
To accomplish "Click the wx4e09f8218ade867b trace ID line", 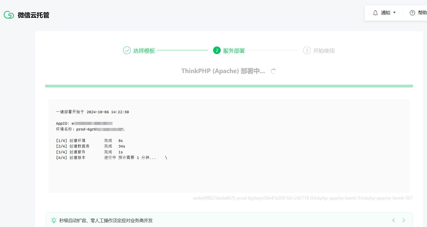I will 303,198.
